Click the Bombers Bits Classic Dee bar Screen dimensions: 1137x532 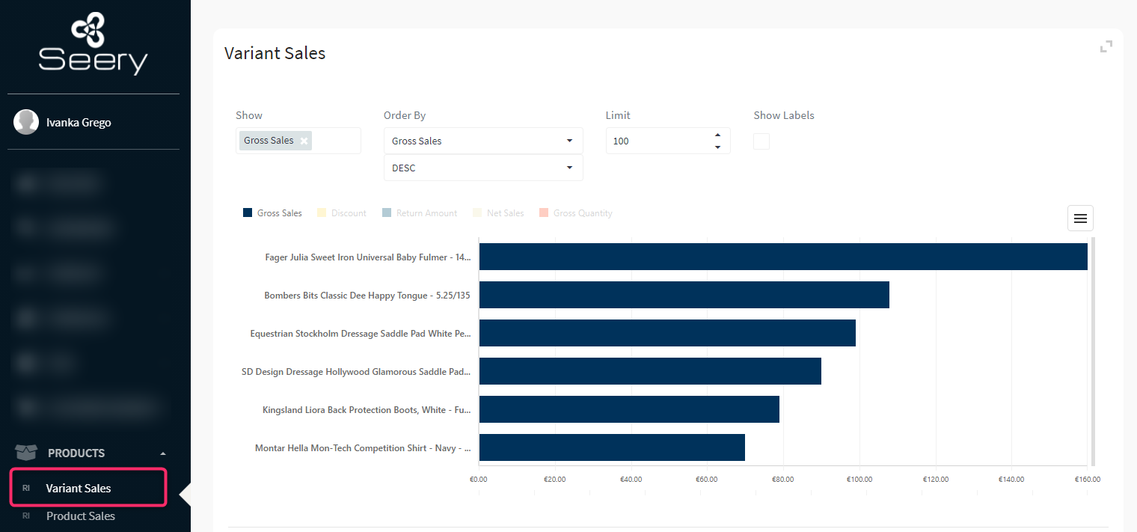[x=684, y=295]
